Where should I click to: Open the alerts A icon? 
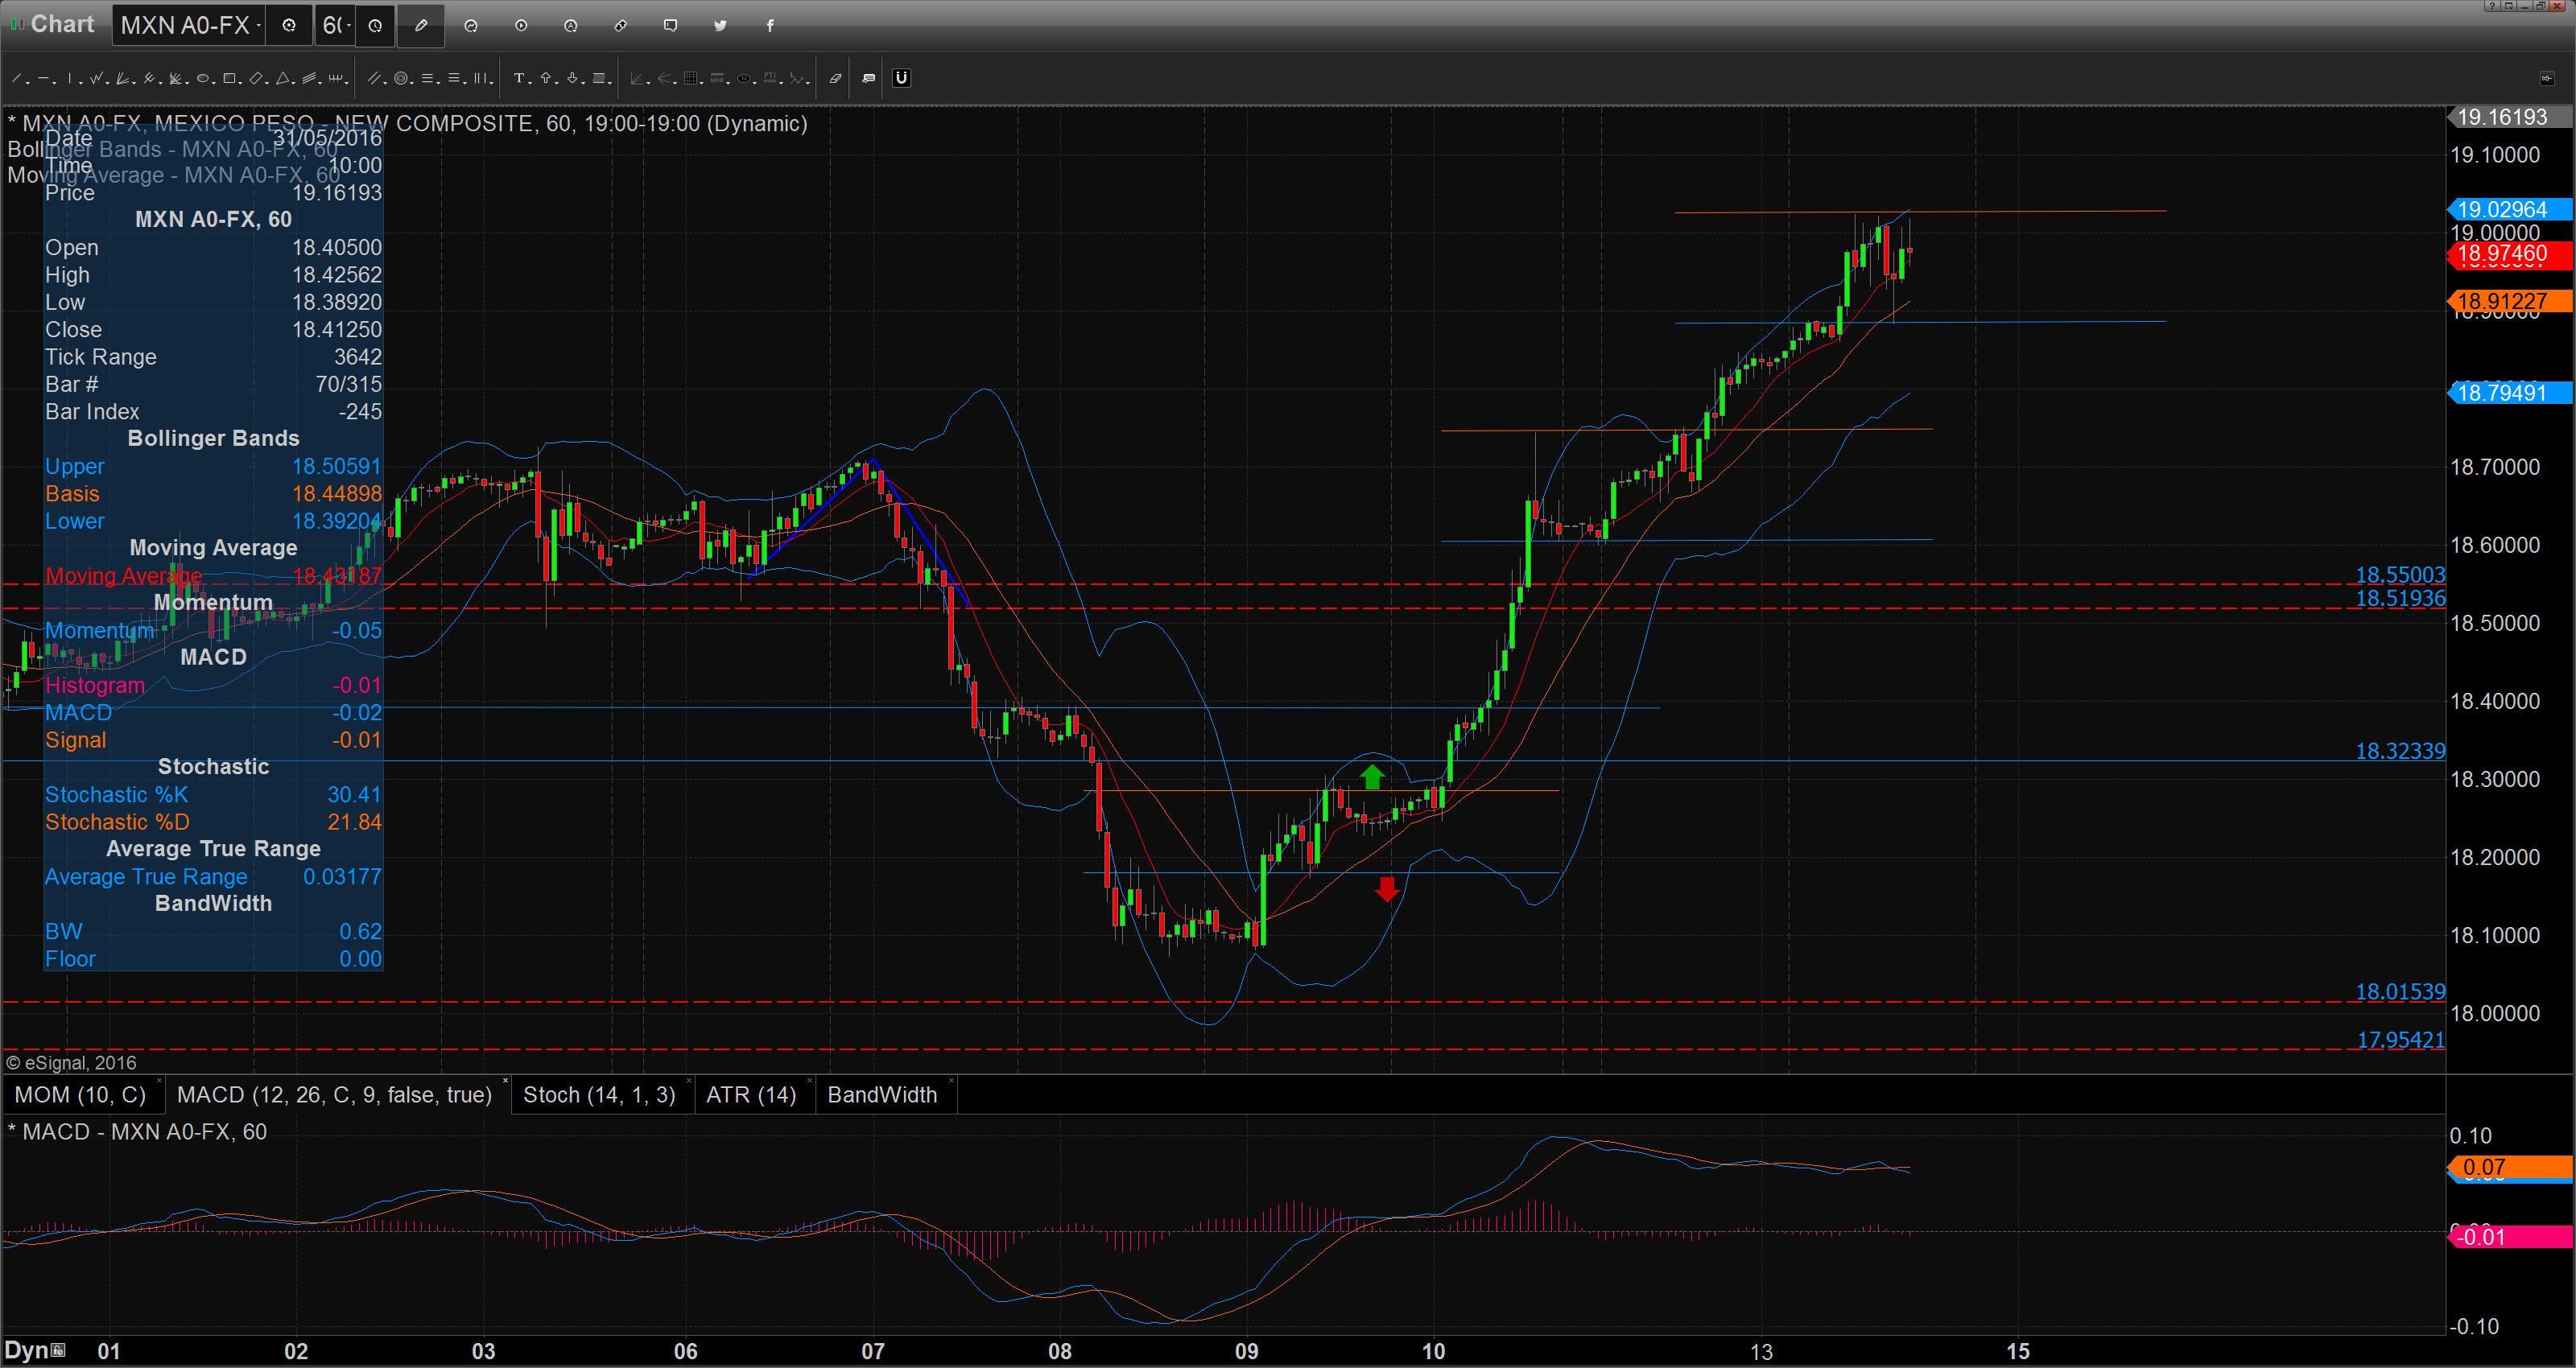point(571,26)
